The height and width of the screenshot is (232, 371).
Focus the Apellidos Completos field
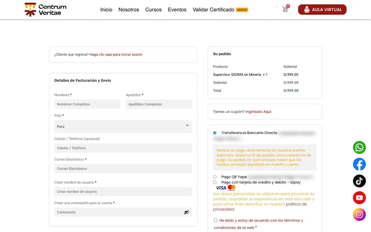pos(159,104)
